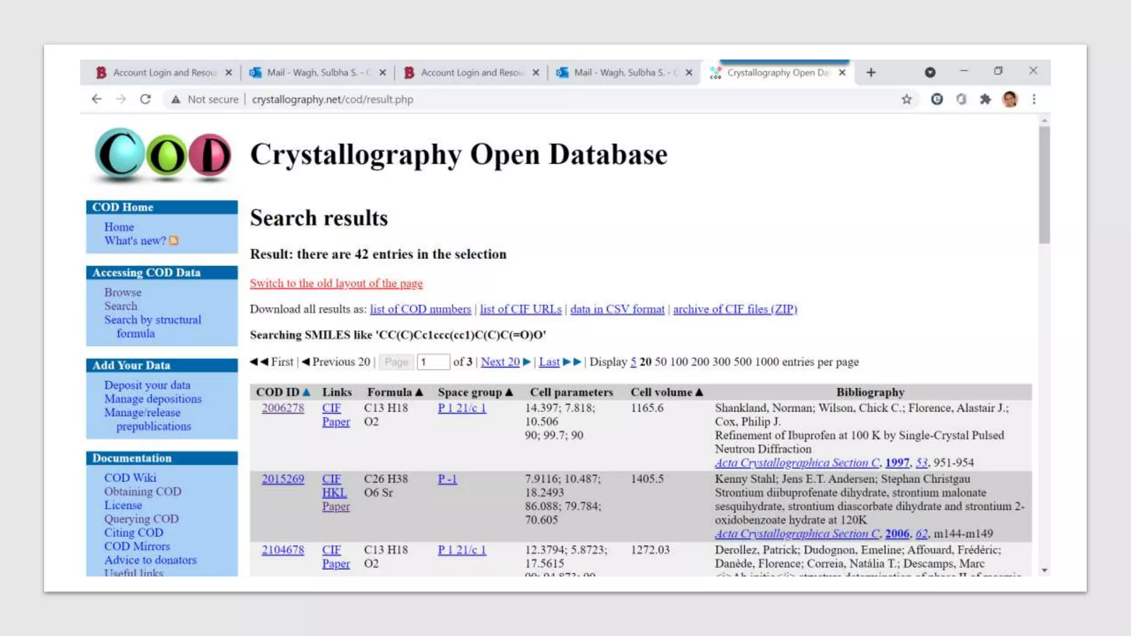Open the Chrome three-dot menu

pyautogui.click(x=1034, y=99)
